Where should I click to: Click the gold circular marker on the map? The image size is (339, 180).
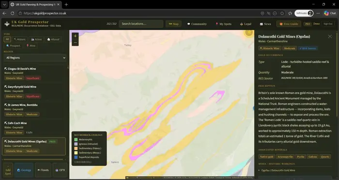[x=249, y=32]
